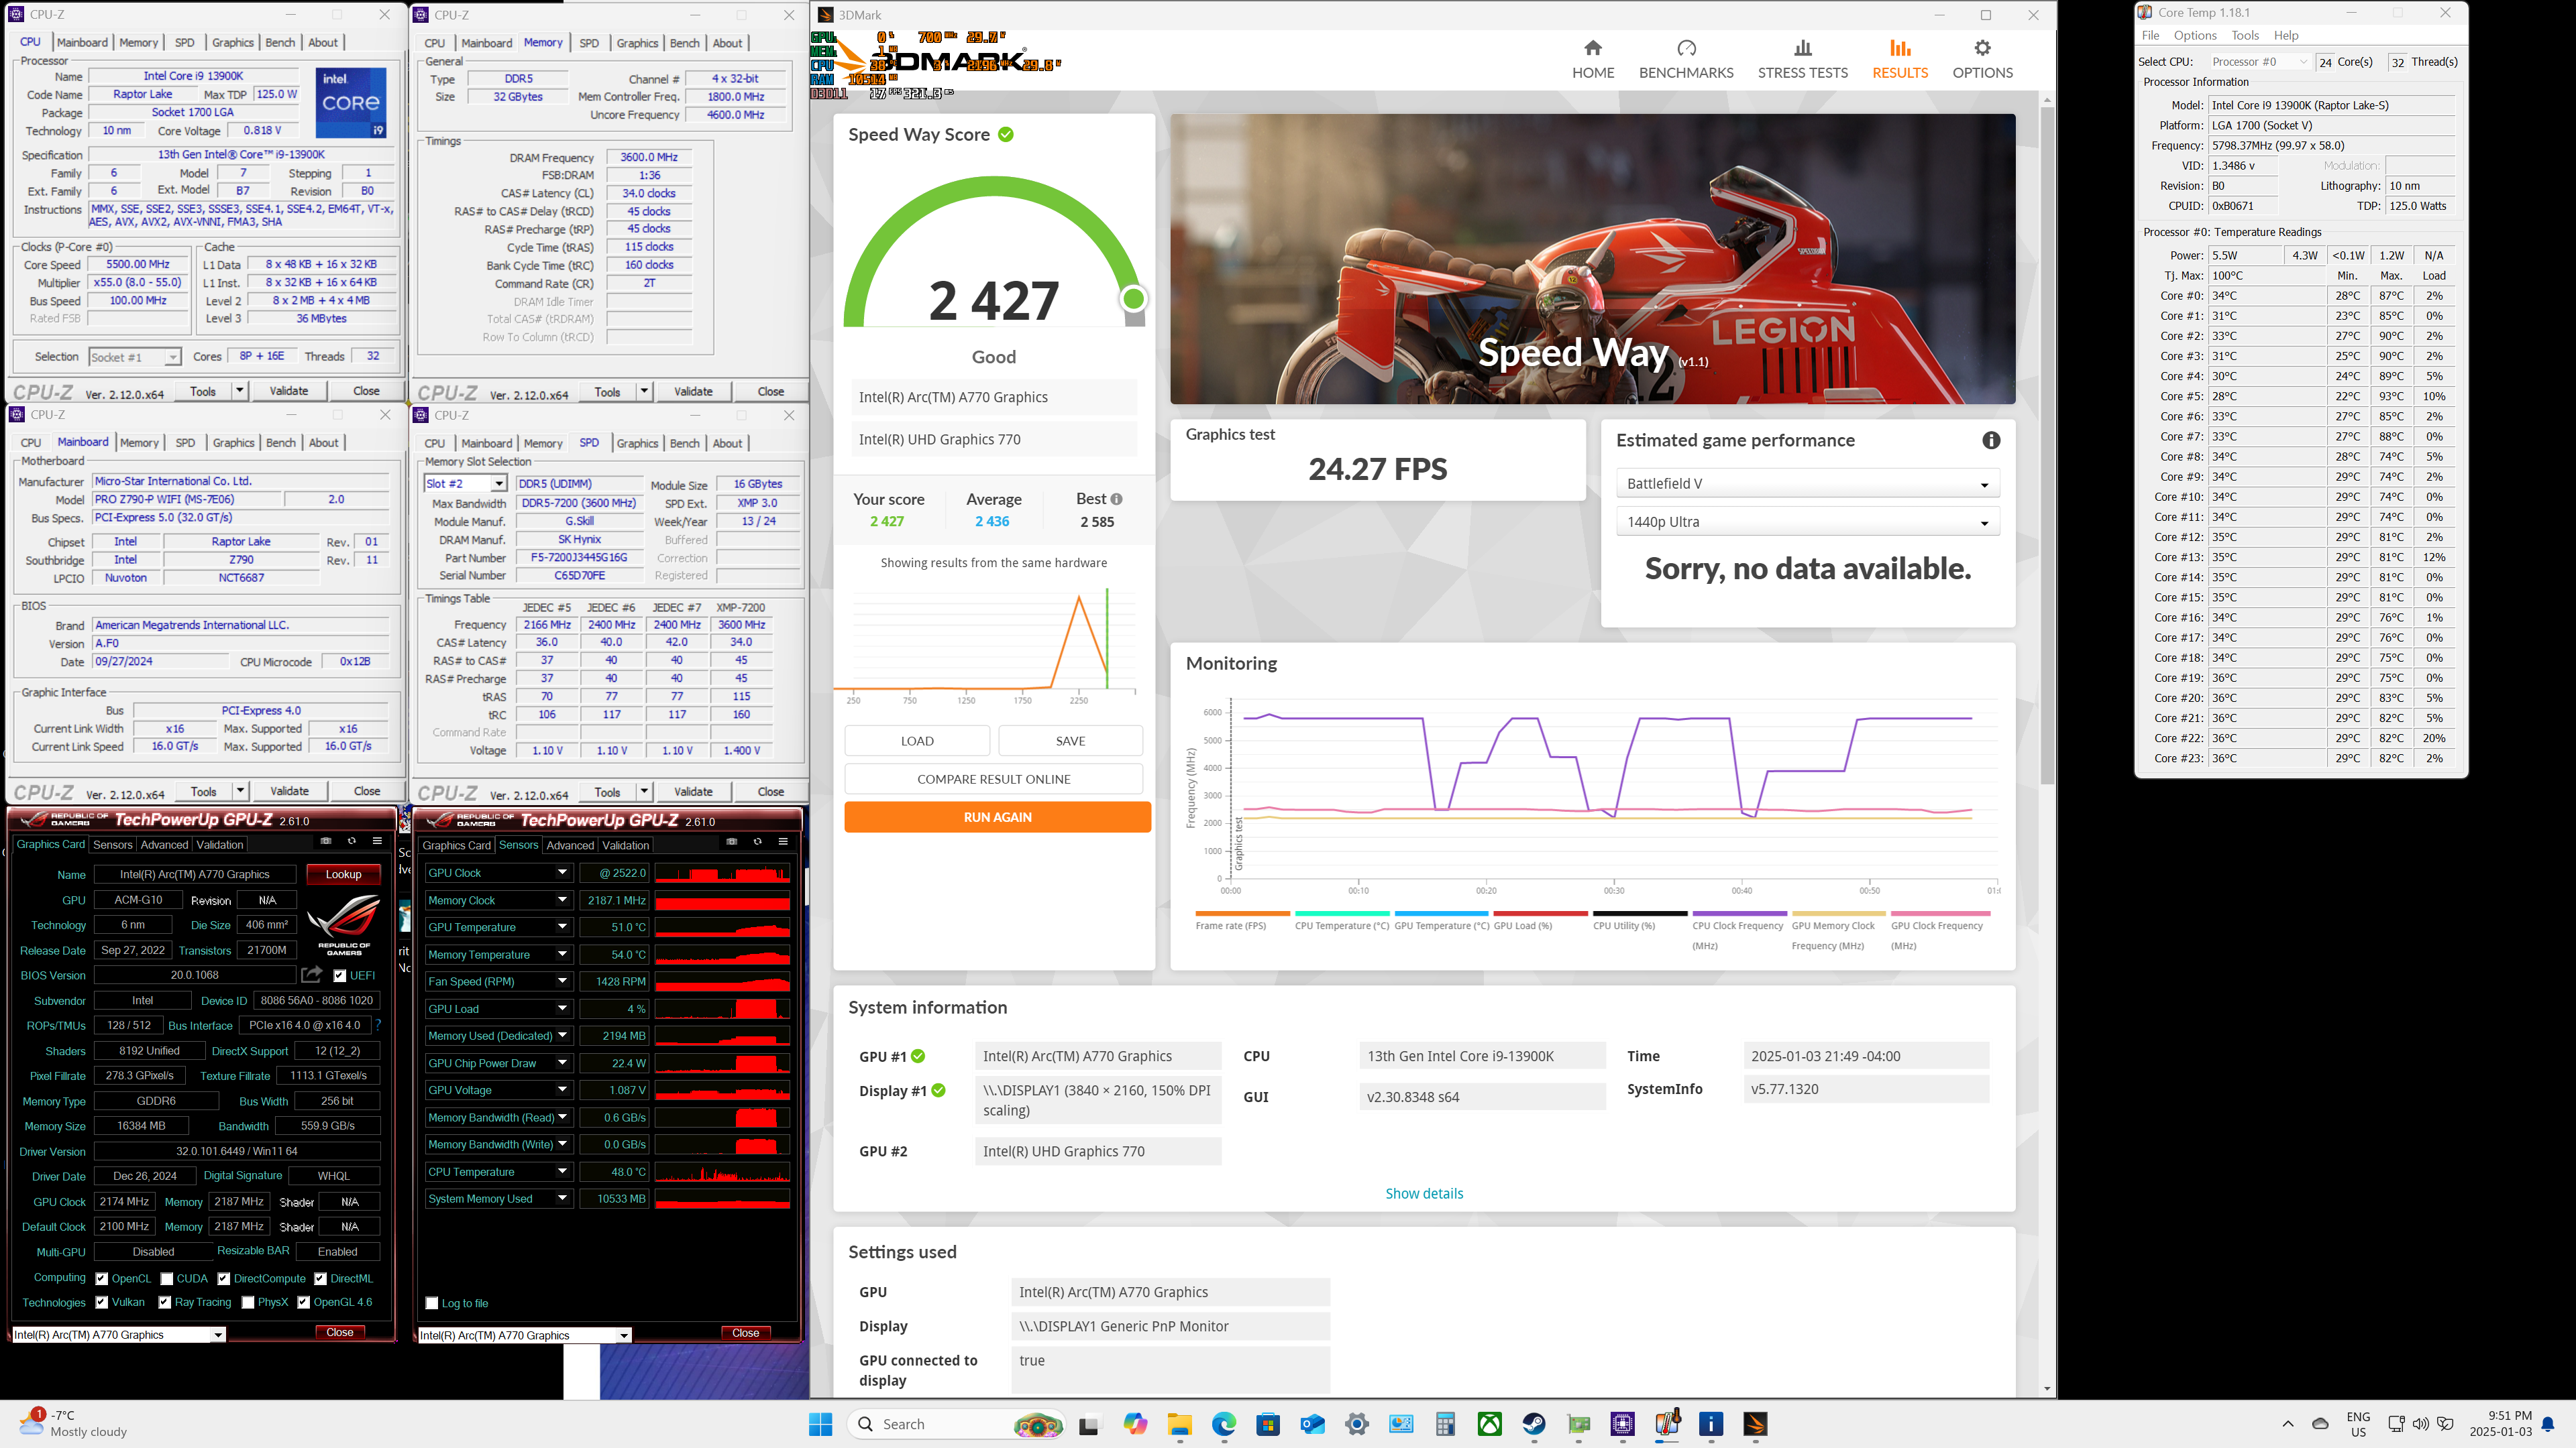
Task: Click the LOAD button in 3DMark
Action: (x=916, y=741)
